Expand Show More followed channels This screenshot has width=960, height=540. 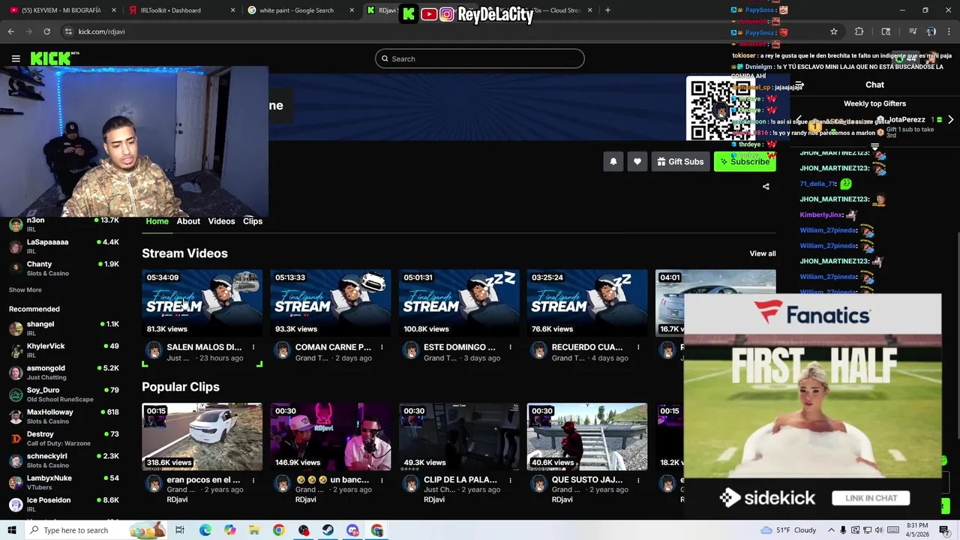[x=25, y=289]
